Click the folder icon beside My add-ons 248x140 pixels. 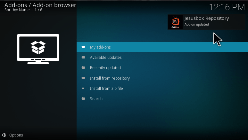[x=83, y=47]
